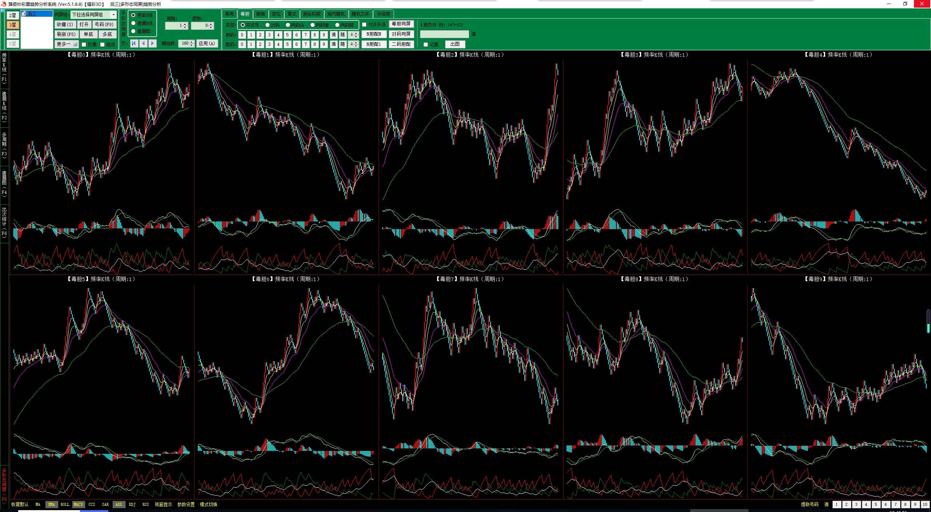Select the 后三 item icon in list
Image resolution: width=931 pixels, height=512 pixels.
pyautogui.click(x=24, y=14)
